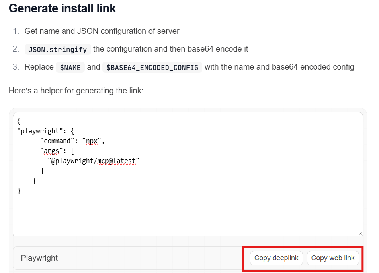
Task: Click step 2 of the numbered list
Action: [135, 49]
